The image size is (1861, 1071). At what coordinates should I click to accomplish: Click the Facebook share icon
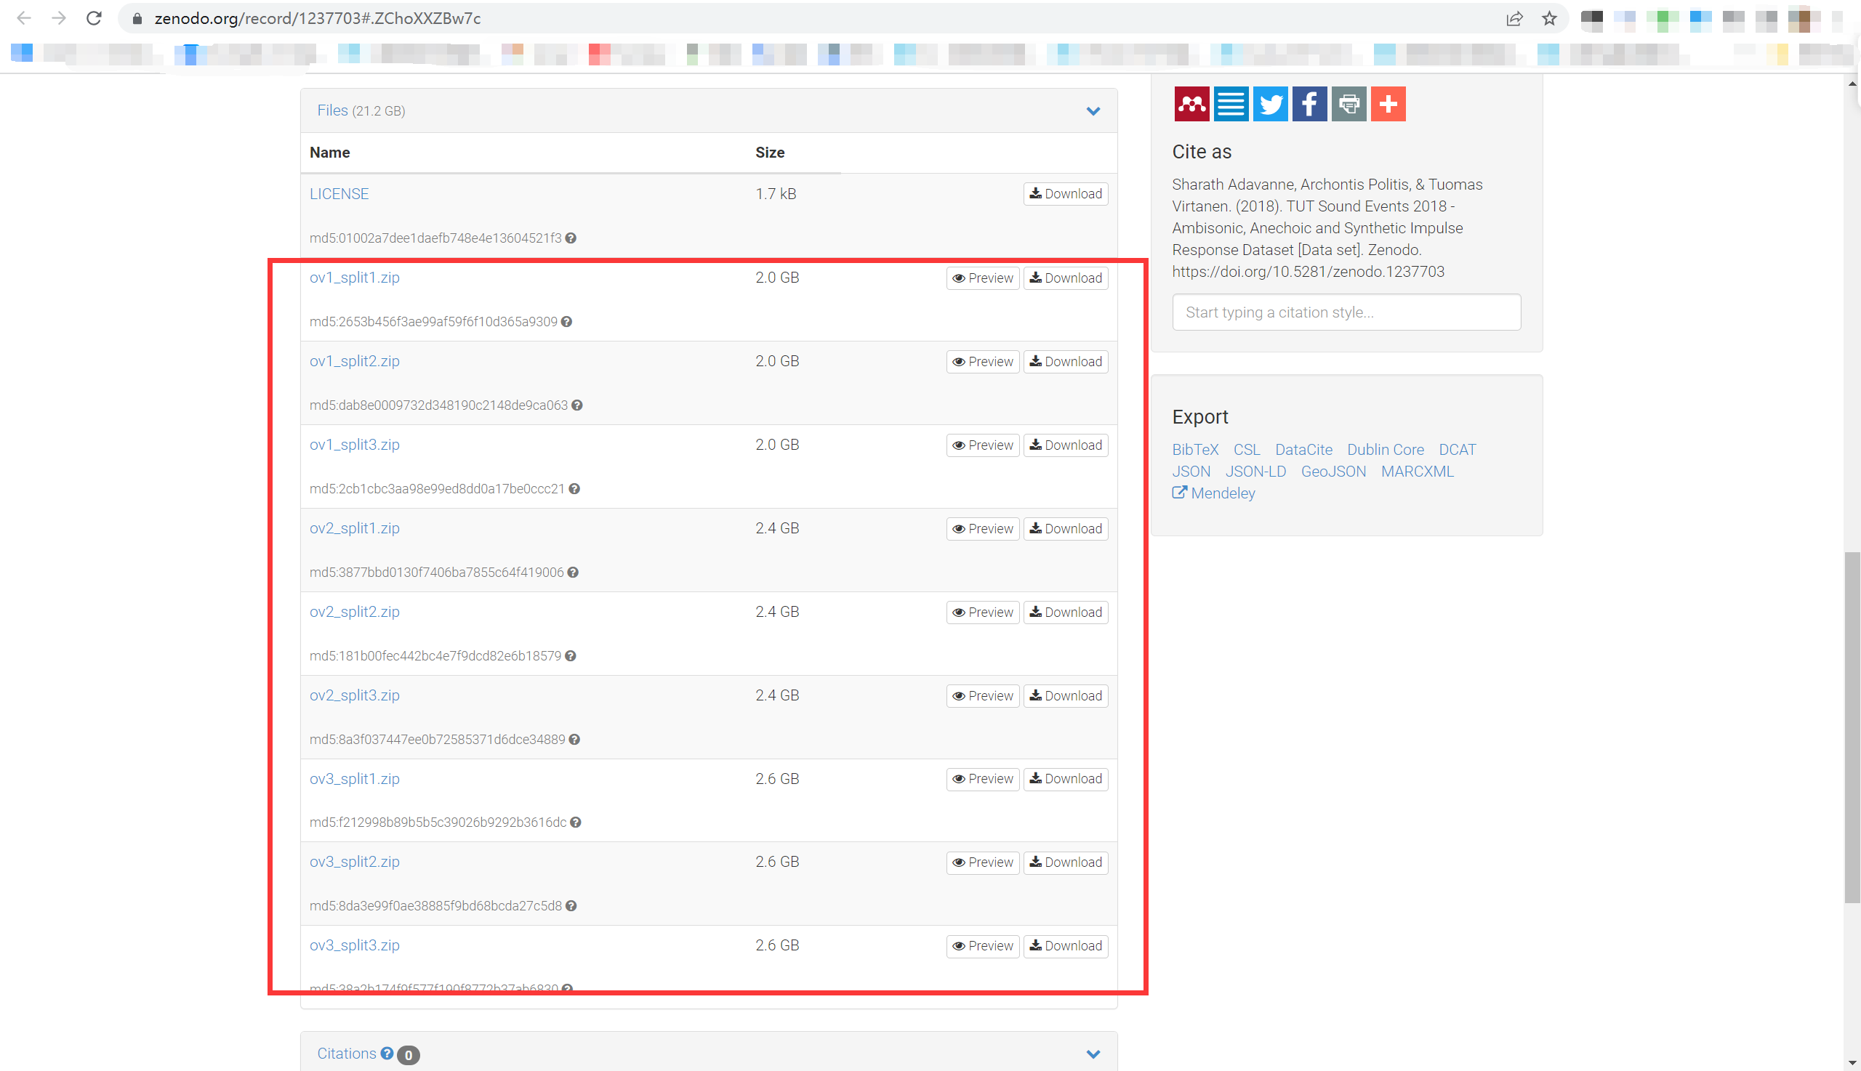1309,104
